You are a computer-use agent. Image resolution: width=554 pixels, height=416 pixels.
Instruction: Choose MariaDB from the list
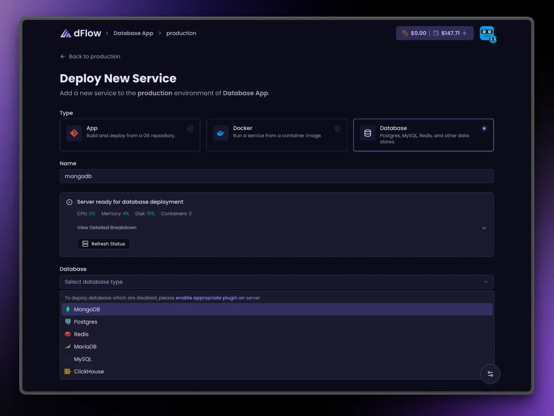coord(277,347)
